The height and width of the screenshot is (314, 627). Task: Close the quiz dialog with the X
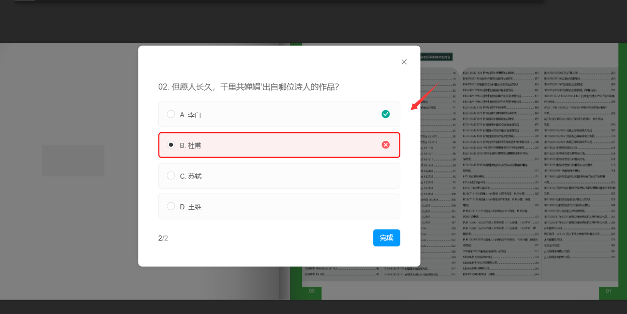coord(404,62)
